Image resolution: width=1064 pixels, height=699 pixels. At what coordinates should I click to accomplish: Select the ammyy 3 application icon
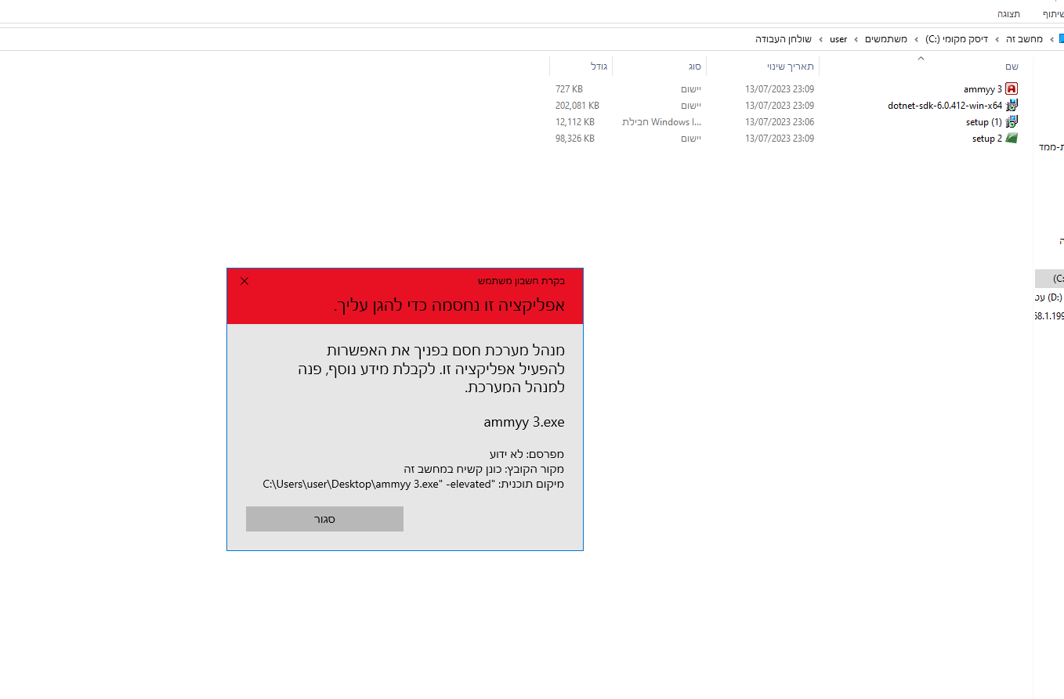[1012, 89]
